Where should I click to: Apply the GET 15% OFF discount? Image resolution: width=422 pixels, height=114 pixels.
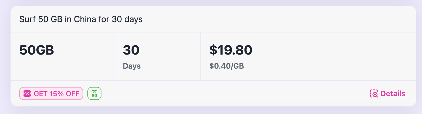point(51,93)
